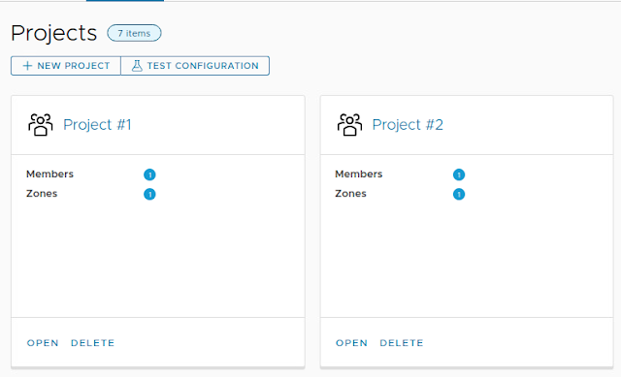
Task: Click Members count badge in Project #1
Action: pyautogui.click(x=149, y=174)
